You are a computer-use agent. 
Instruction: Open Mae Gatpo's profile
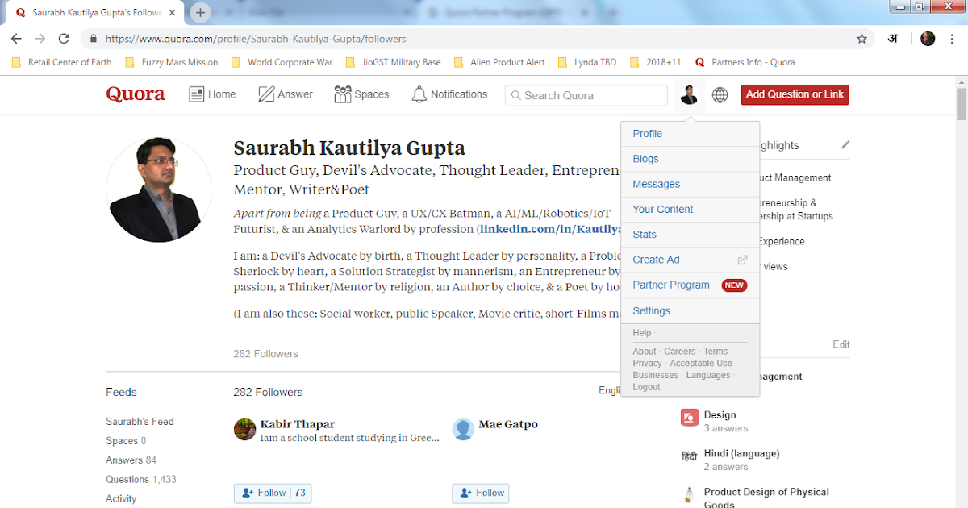pyautogui.click(x=508, y=424)
